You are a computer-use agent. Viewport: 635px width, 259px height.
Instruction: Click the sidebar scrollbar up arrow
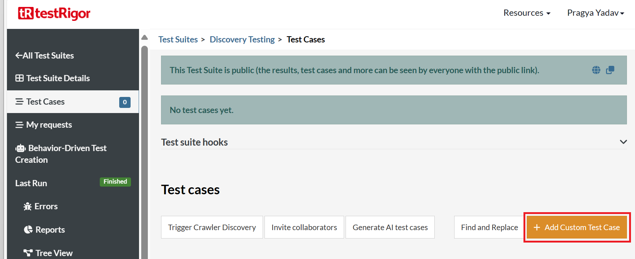(x=145, y=37)
